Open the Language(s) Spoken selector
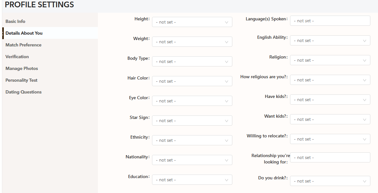The width and height of the screenshot is (378, 193). point(330,21)
